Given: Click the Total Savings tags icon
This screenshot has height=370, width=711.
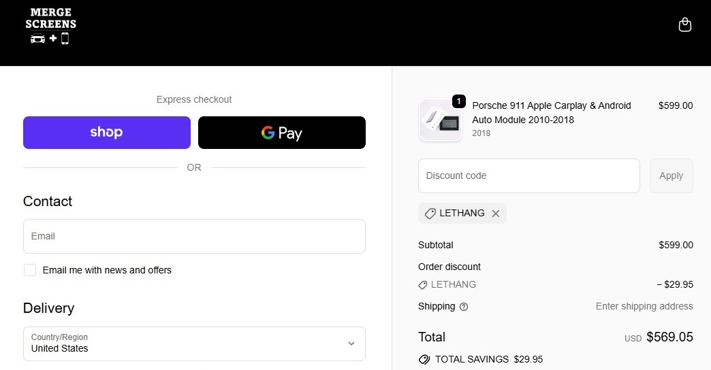Looking at the screenshot, I should pyautogui.click(x=424, y=360).
